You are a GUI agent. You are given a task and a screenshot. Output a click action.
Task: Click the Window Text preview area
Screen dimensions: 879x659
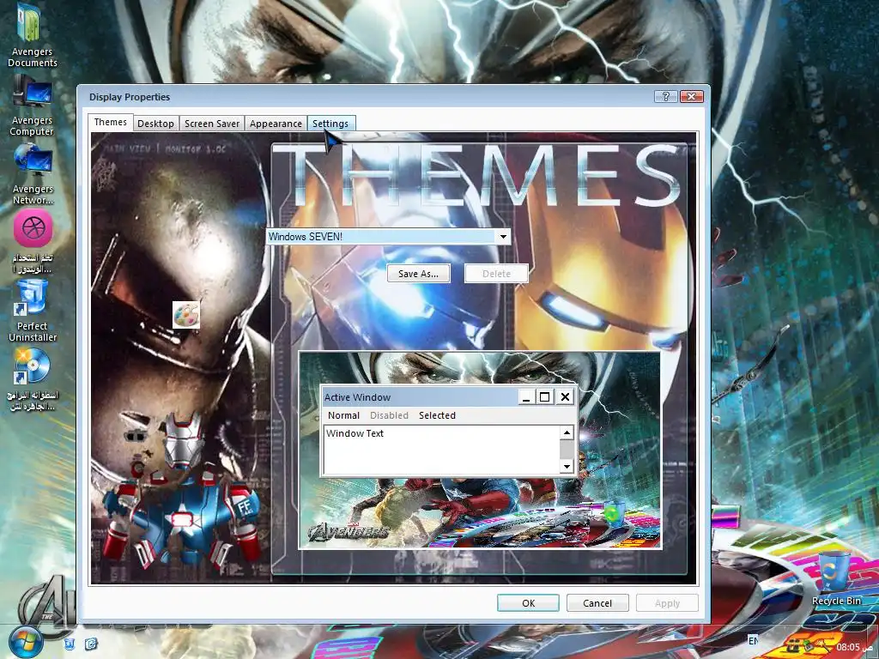(441, 450)
